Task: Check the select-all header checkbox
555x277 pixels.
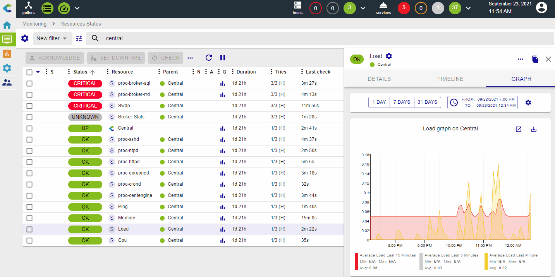Action: point(29,72)
